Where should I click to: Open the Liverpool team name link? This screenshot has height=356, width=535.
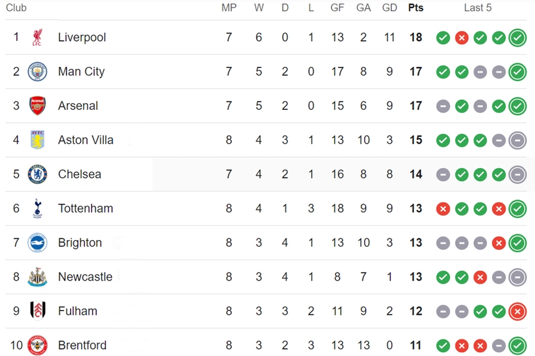pos(82,37)
